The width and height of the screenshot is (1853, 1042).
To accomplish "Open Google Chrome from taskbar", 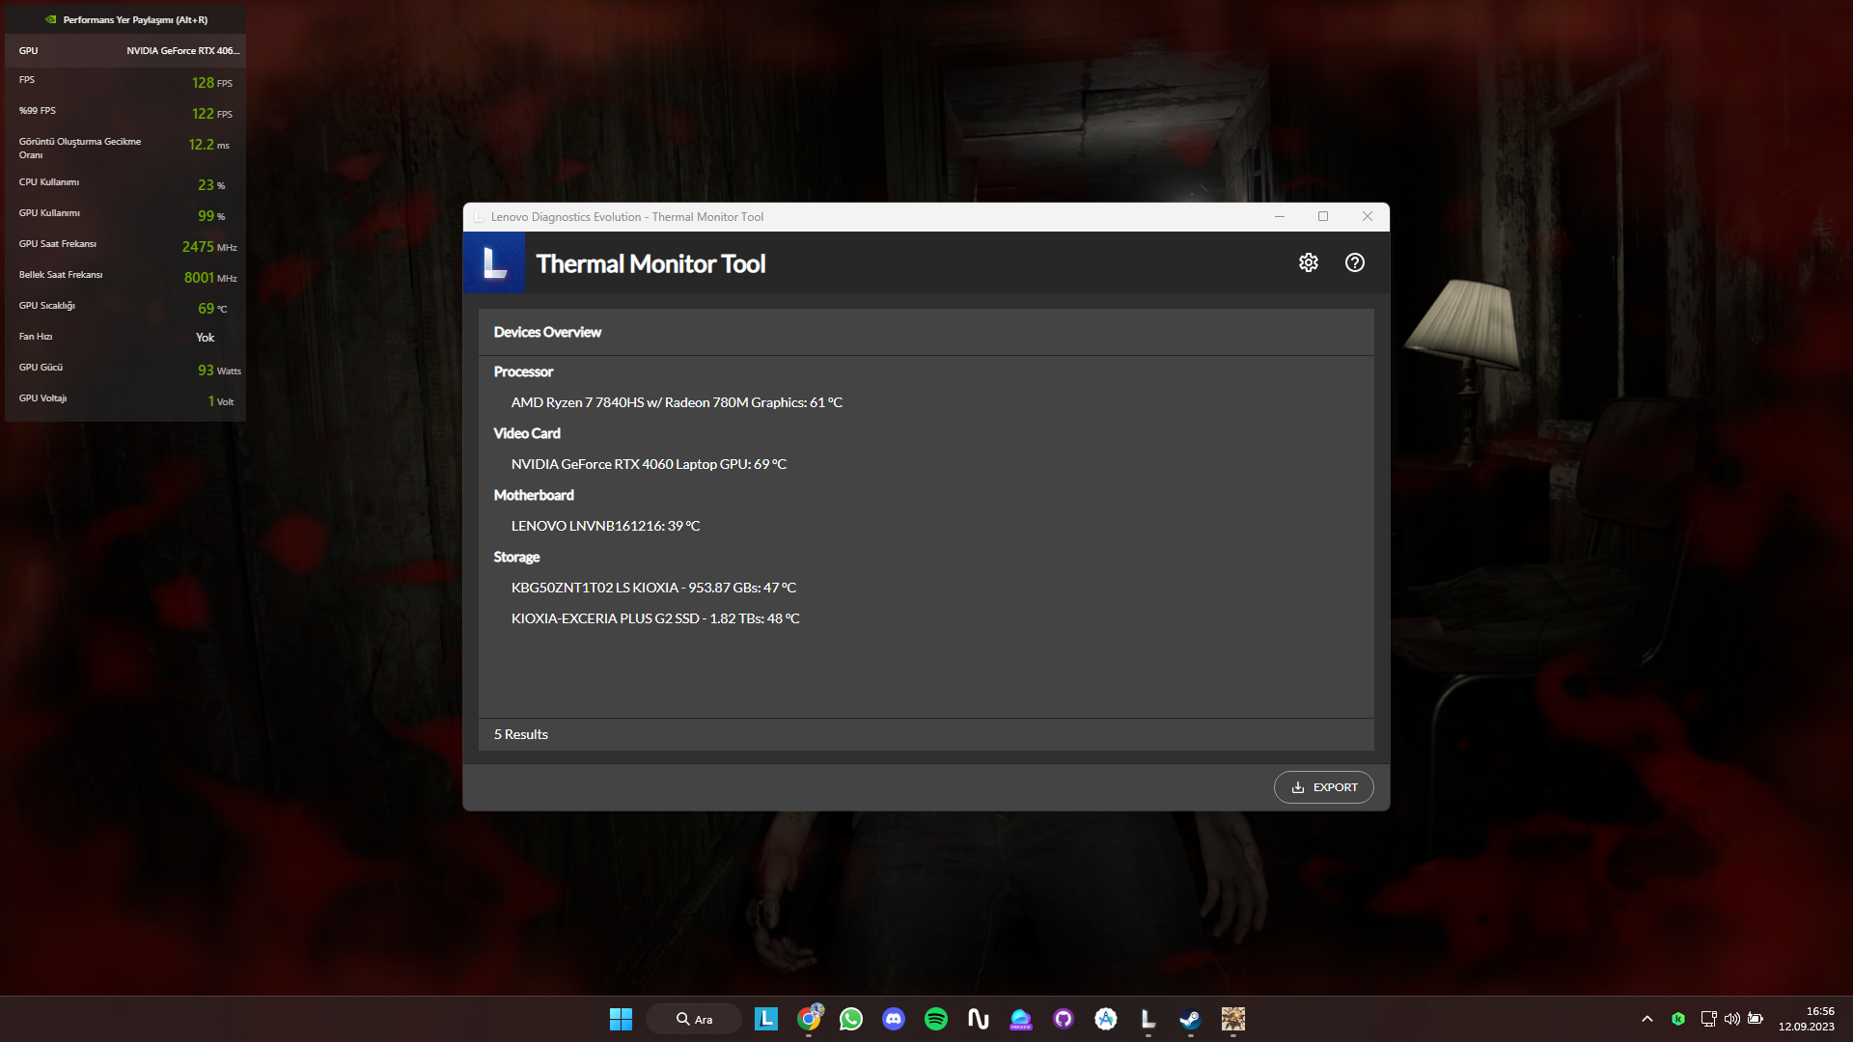I will (809, 1019).
